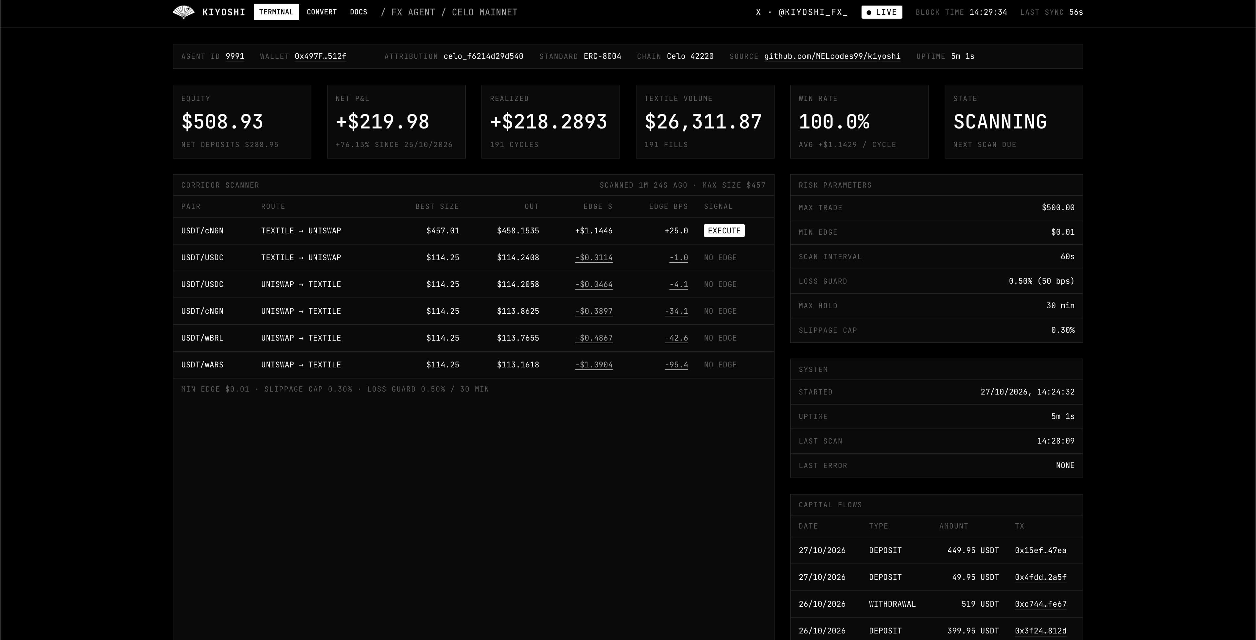Click the LAST ERROR NONE value
This screenshot has width=1256, height=640.
pos(1065,465)
